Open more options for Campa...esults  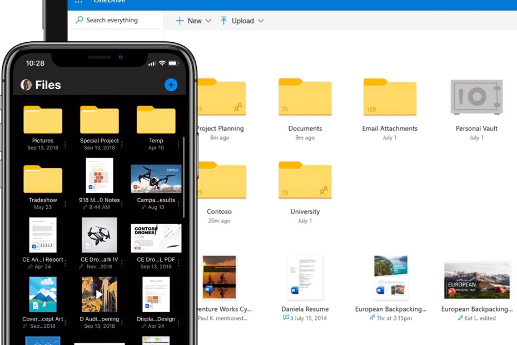[x=178, y=203]
